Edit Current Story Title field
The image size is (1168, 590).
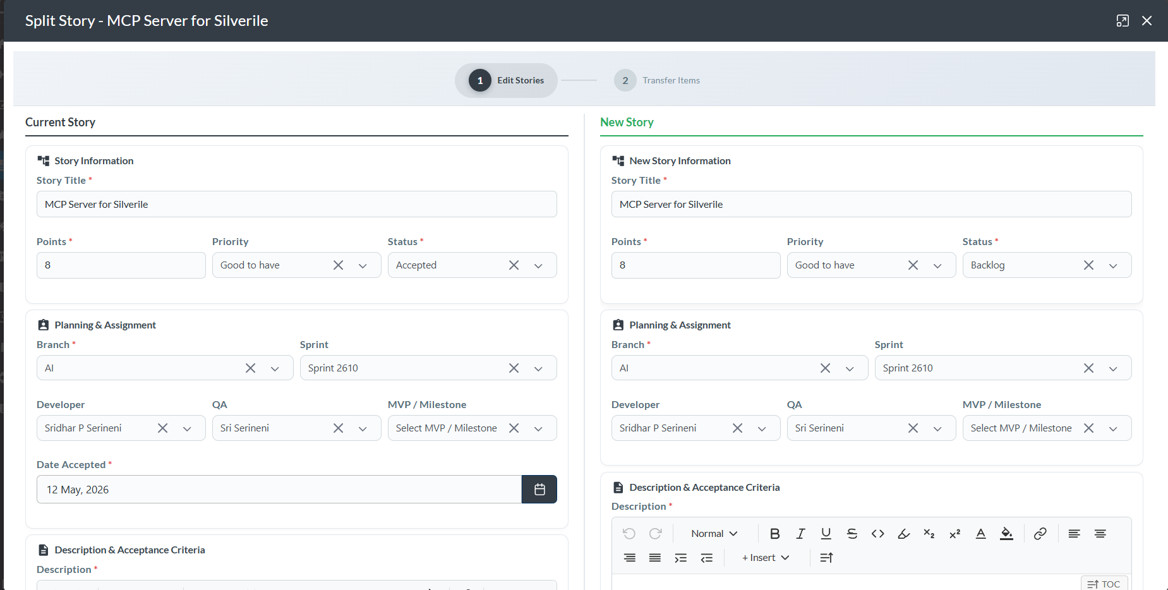pyautogui.click(x=297, y=204)
